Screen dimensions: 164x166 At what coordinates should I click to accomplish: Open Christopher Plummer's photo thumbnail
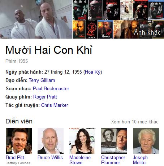[x=114, y=141]
